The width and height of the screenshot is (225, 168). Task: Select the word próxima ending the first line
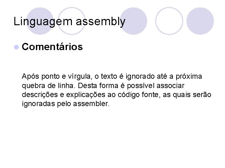[189, 77]
